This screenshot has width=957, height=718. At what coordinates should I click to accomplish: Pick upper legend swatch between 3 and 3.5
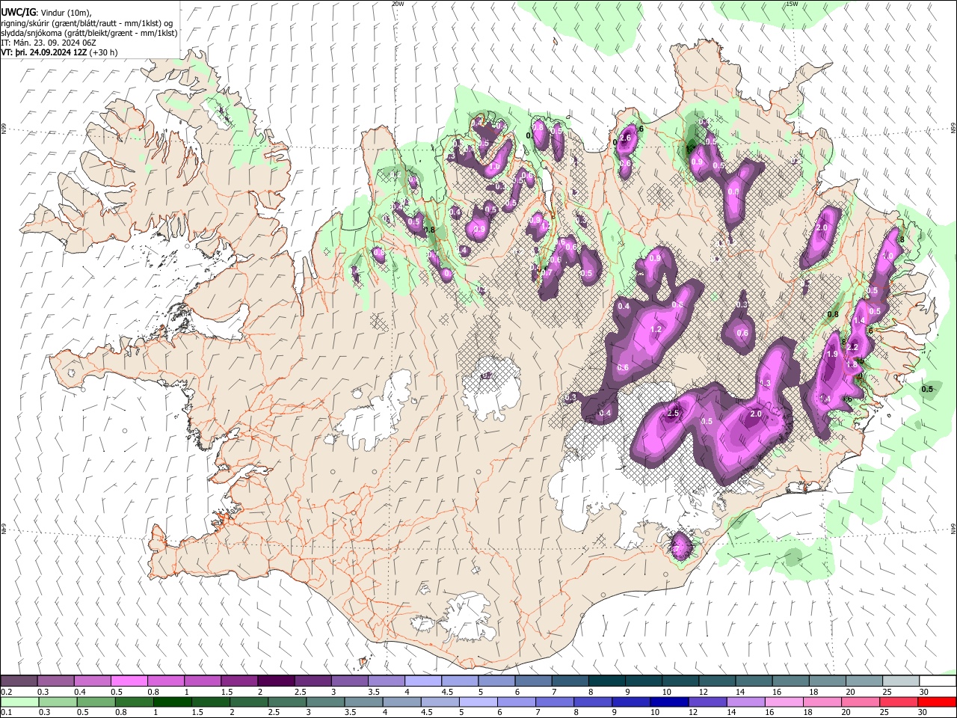[349, 681]
